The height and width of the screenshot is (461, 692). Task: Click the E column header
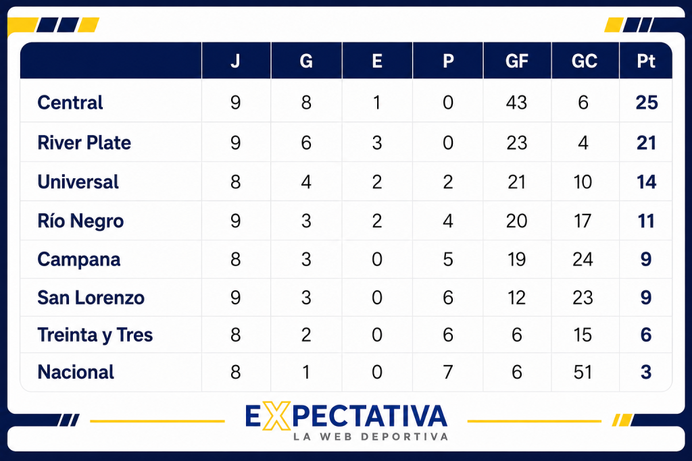[x=377, y=61]
